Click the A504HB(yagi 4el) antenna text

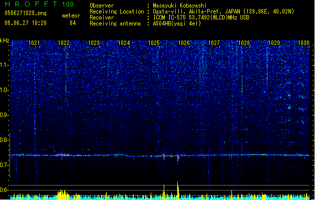coord(177,23)
